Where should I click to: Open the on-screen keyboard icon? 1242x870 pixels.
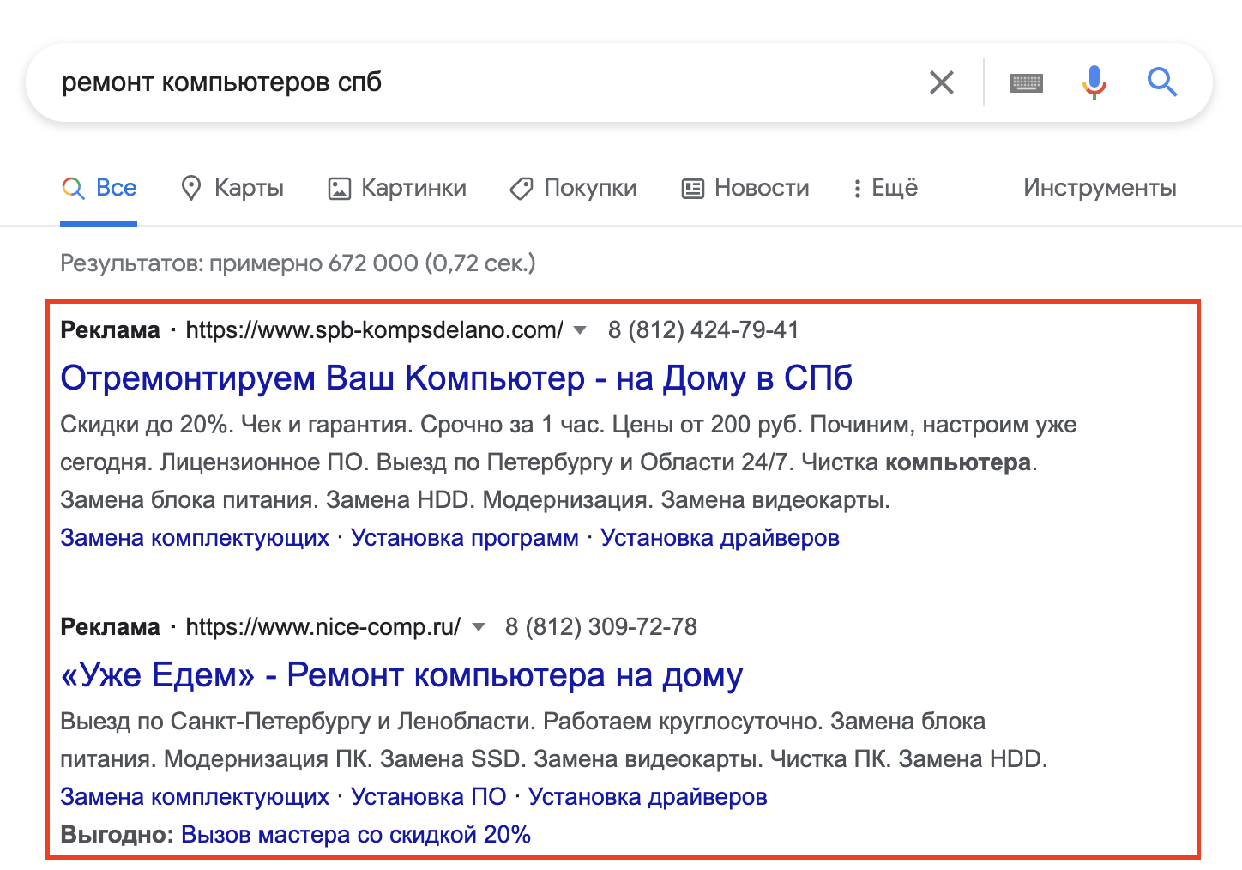coord(1027,82)
